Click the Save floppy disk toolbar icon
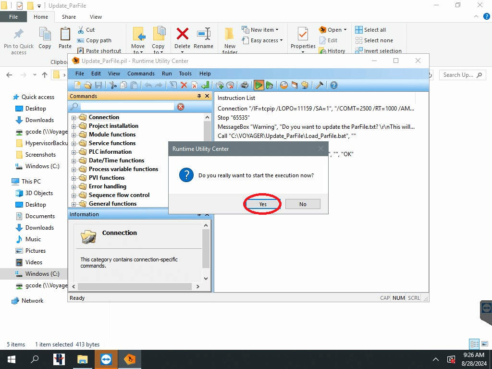 point(98,85)
